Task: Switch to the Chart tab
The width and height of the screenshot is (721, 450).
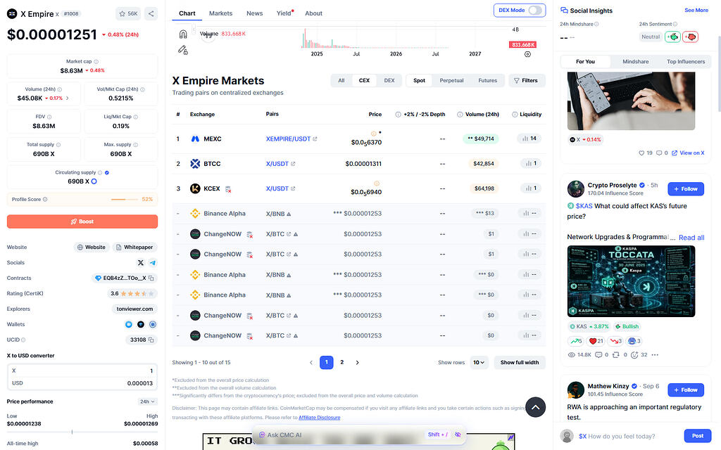Action: tap(187, 13)
